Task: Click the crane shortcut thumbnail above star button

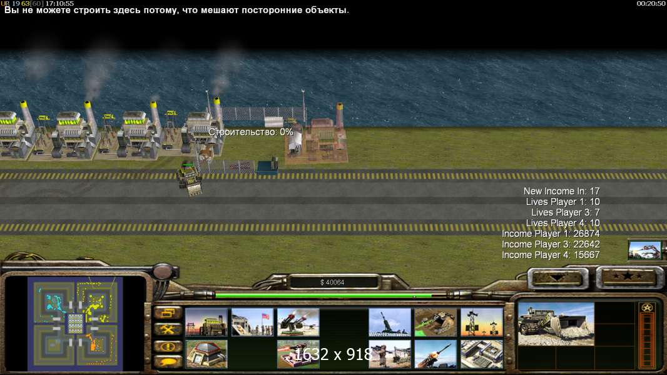Action: (645, 250)
